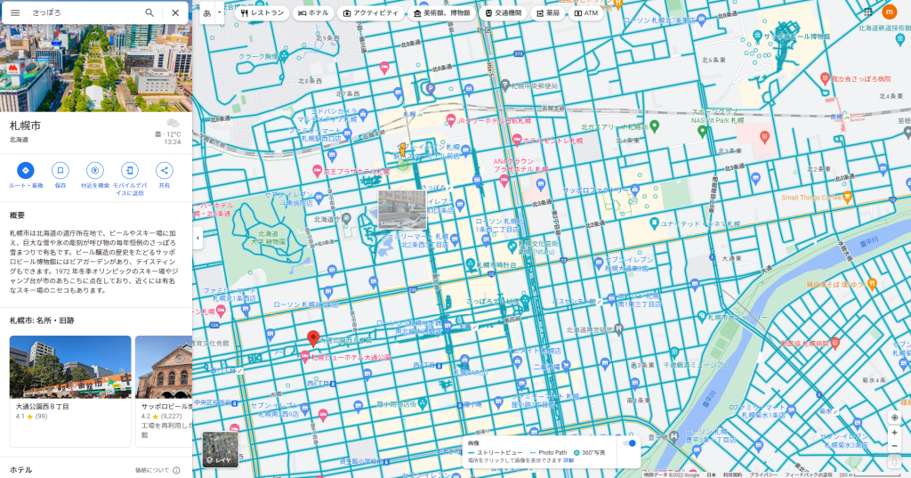Click the ユナイテッド・シネマ札幌 marker
The image size is (911, 478).
(654, 223)
